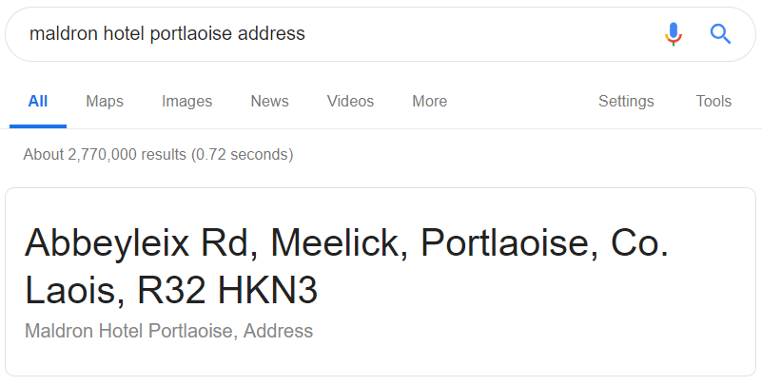
Task: Open the Images results tab
Action: click(x=186, y=102)
